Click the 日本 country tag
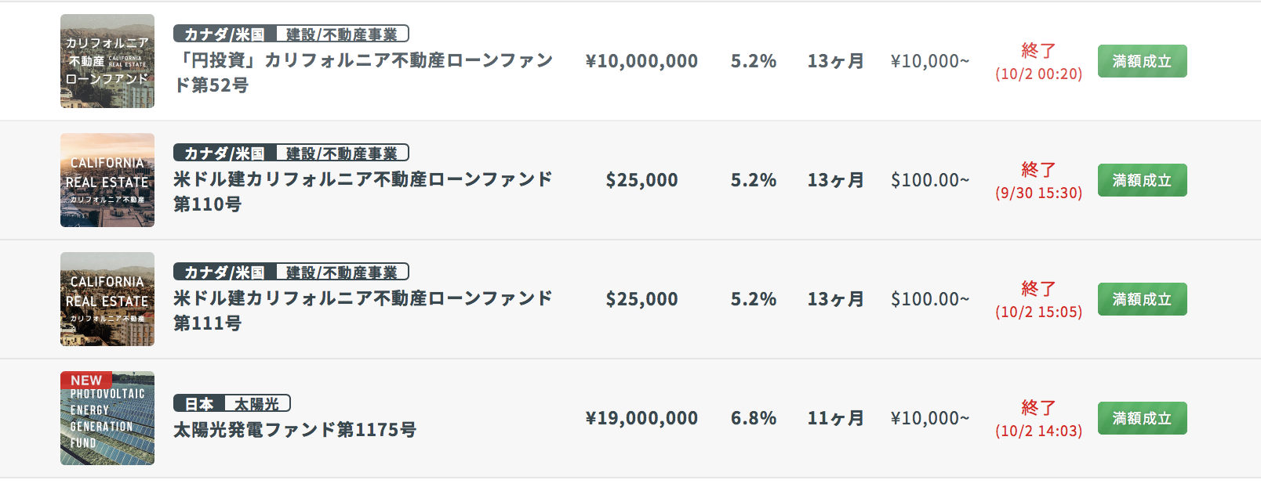 pos(199,404)
